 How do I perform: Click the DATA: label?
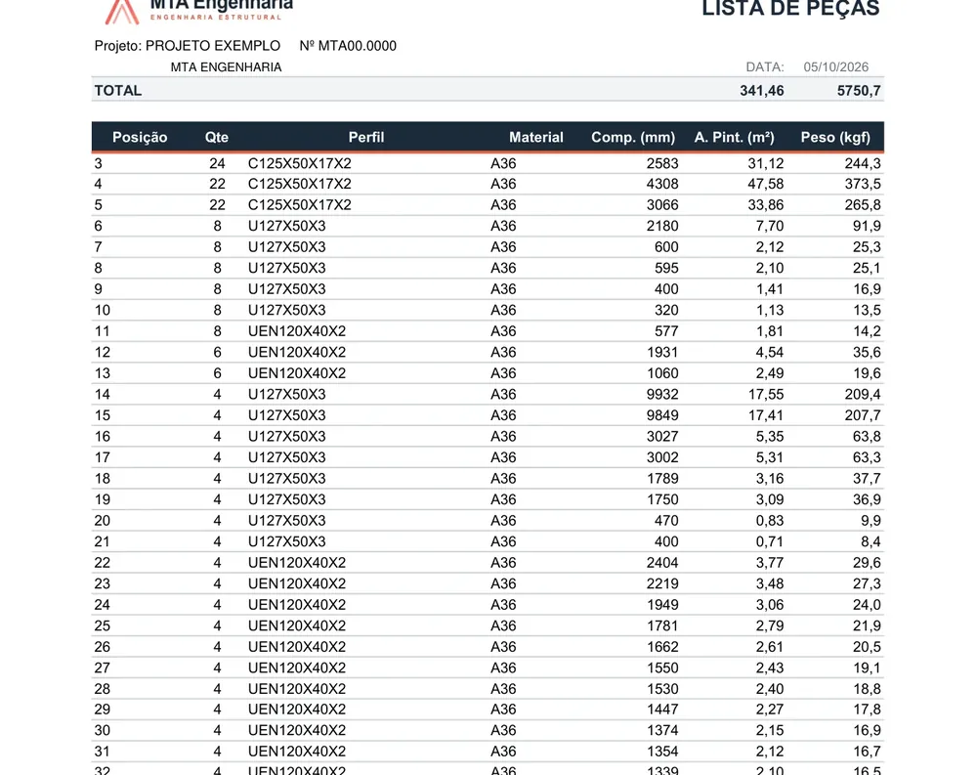tap(765, 67)
